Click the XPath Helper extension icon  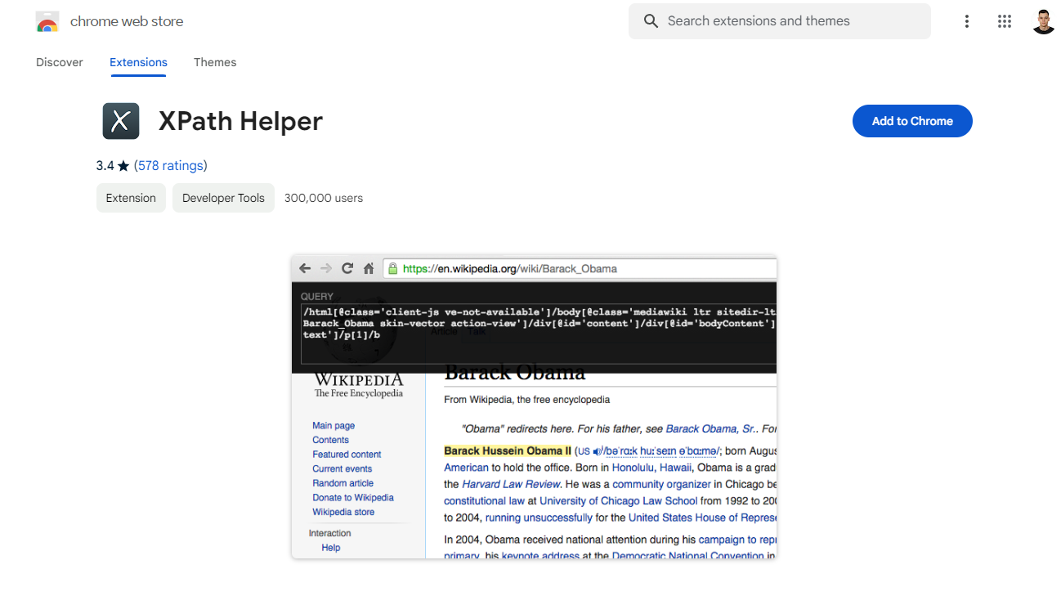coord(120,121)
